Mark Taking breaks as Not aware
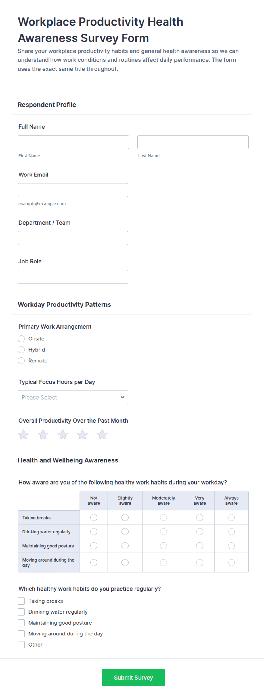This screenshot has width=264, height=700. tap(94, 518)
